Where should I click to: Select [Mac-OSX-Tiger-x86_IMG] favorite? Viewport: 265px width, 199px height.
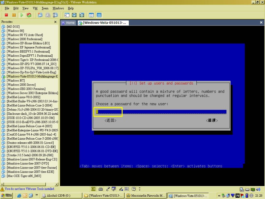point(24,176)
